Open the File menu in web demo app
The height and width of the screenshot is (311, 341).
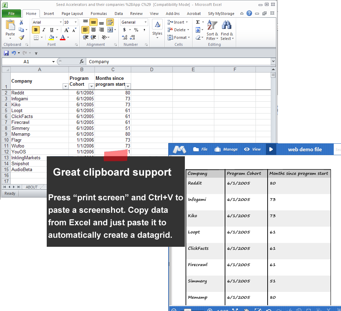click(200, 149)
